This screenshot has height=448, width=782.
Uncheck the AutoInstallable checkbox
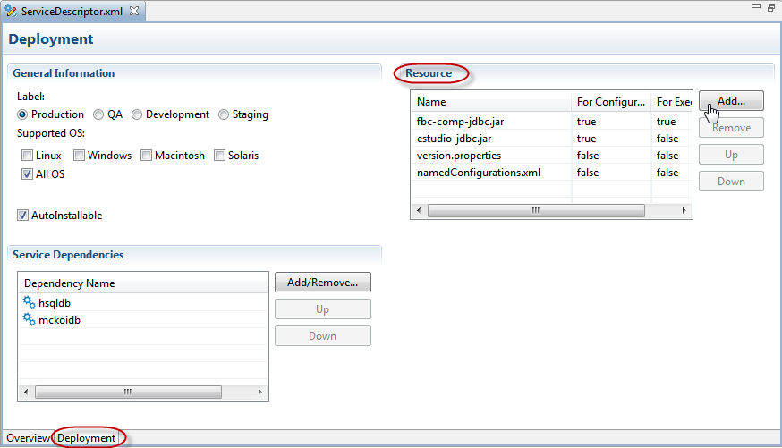[23, 216]
